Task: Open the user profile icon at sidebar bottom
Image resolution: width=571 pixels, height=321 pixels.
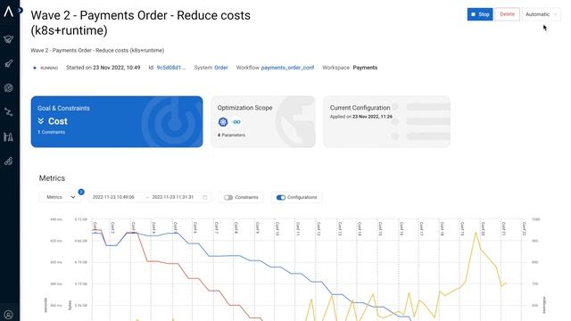Action: tap(8, 315)
